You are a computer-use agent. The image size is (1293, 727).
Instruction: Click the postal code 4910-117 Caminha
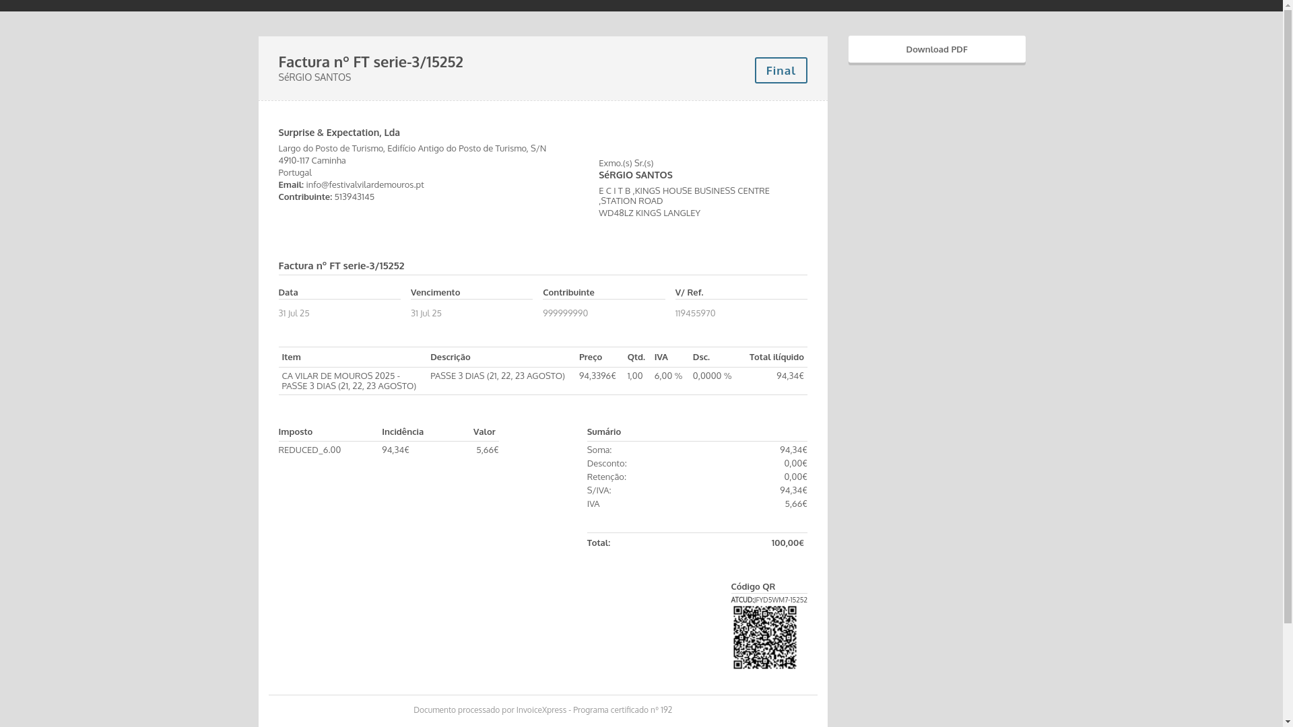coord(312,161)
